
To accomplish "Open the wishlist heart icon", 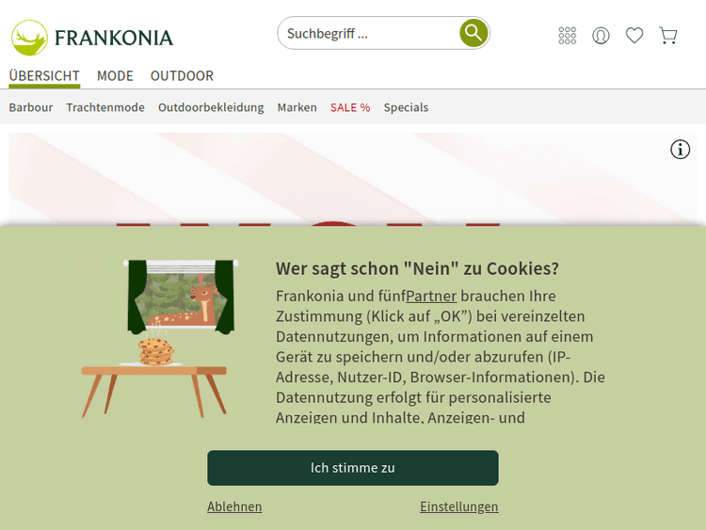I will (634, 35).
